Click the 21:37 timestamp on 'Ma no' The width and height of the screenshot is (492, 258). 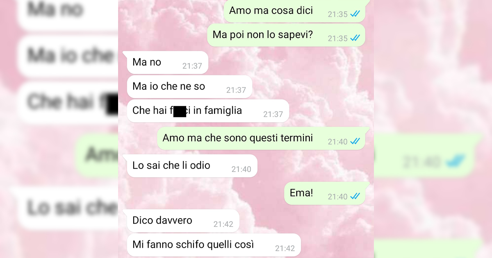pyautogui.click(x=192, y=66)
